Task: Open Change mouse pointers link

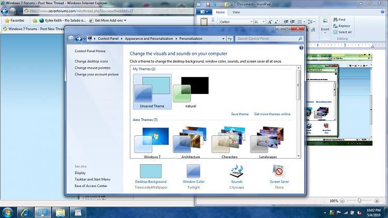Action: tap(93, 68)
